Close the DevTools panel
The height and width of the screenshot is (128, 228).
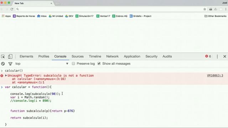click(x=225, y=57)
